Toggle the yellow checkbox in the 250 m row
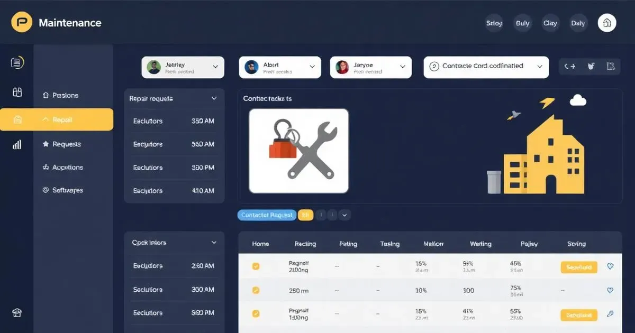Viewport: 635px width, 333px height. pyautogui.click(x=256, y=290)
